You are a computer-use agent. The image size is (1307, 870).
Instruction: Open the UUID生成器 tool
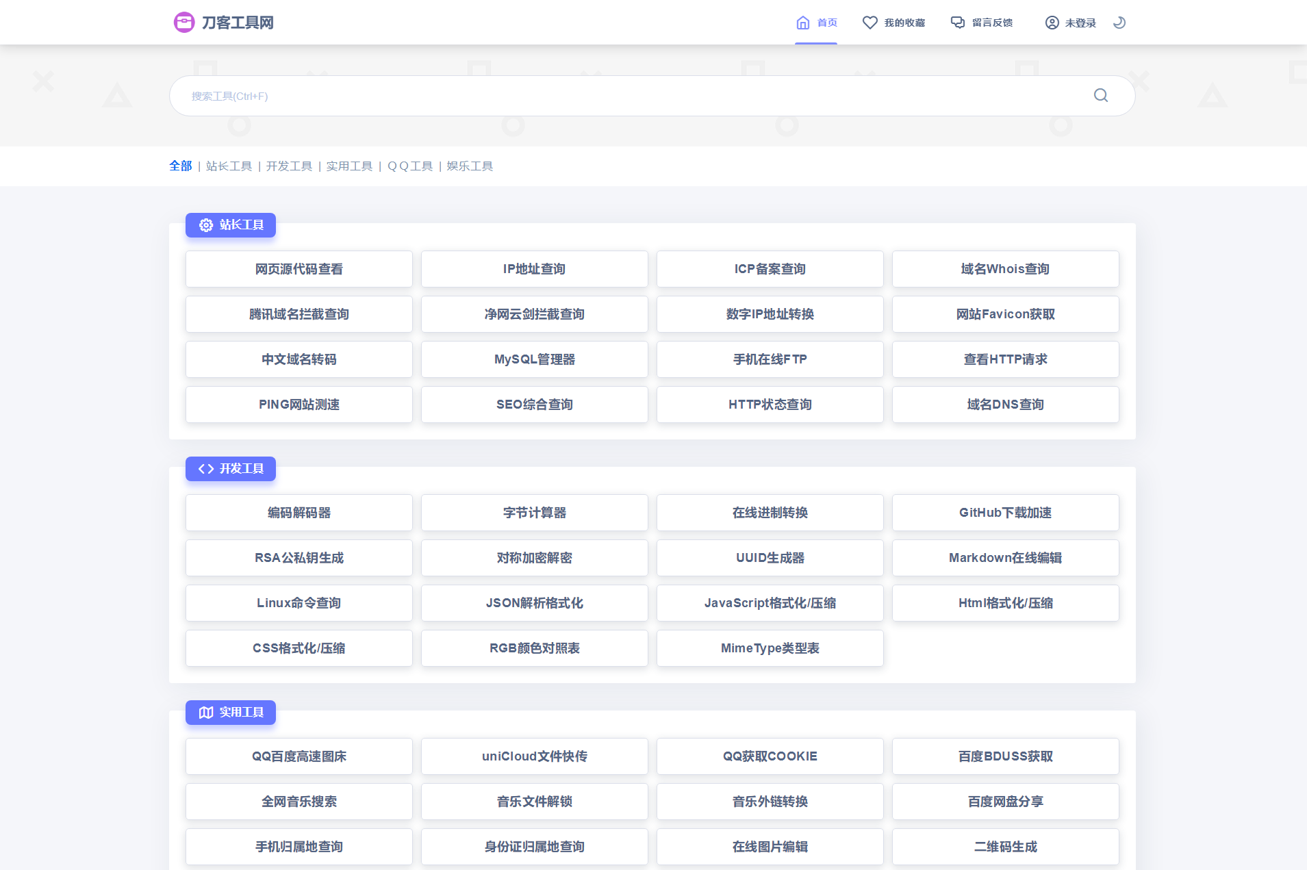pyautogui.click(x=770, y=558)
